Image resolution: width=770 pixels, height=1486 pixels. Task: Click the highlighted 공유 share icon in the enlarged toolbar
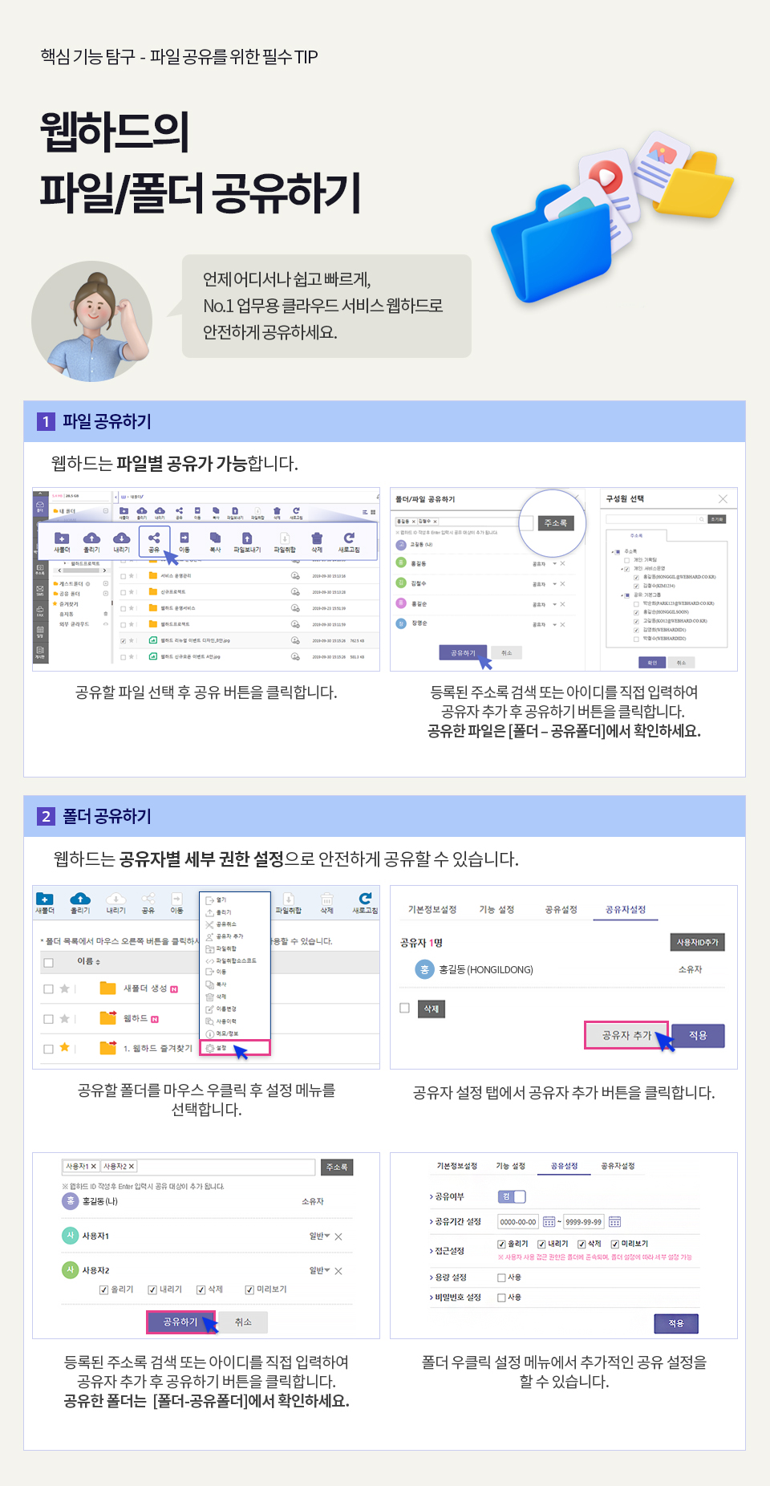[x=154, y=538]
